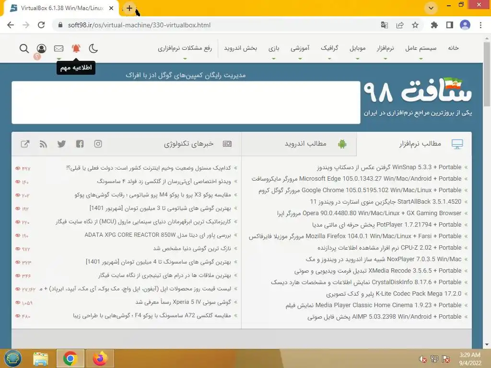View site info via the lock icon
Viewport: 491px width, 368px height.
point(61,25)
